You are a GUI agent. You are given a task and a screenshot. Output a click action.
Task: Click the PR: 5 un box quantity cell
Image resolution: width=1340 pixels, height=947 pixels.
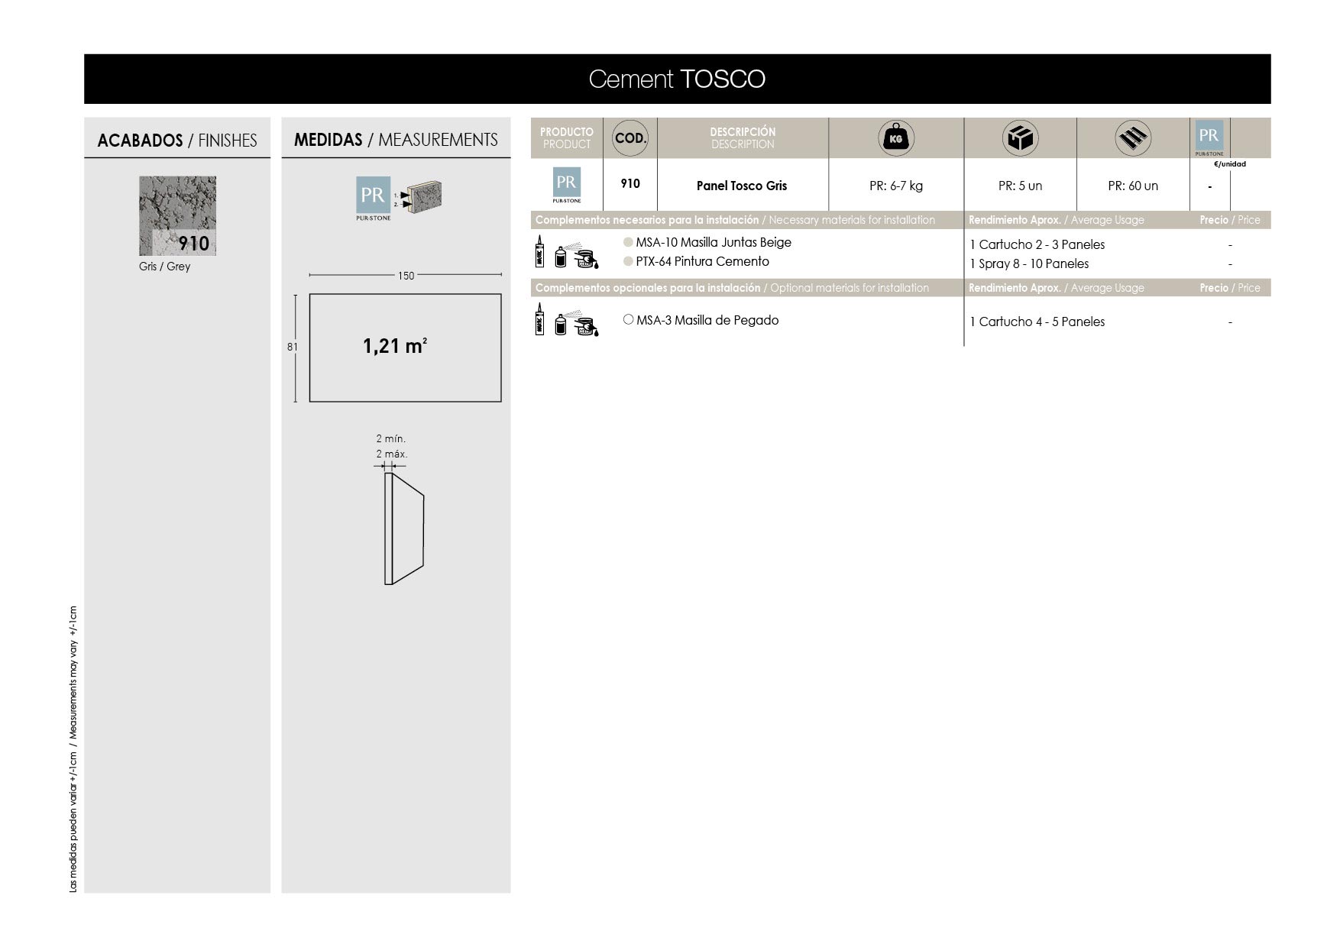(1020, 186)
